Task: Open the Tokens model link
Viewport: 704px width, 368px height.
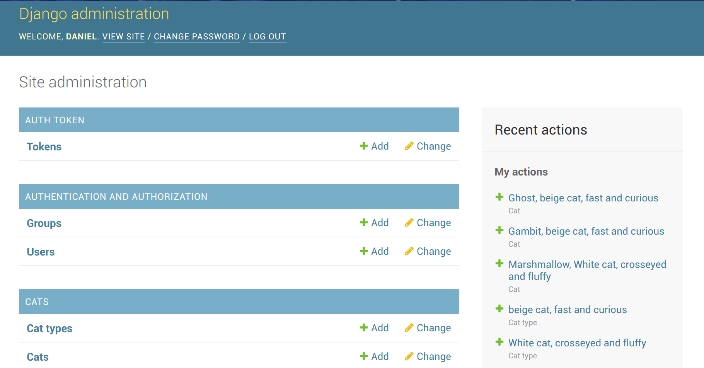Action: coord(44,147)
